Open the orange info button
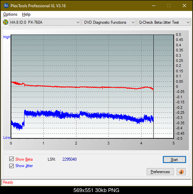Viewport: 193px width, 194px height. coord(181,172)
